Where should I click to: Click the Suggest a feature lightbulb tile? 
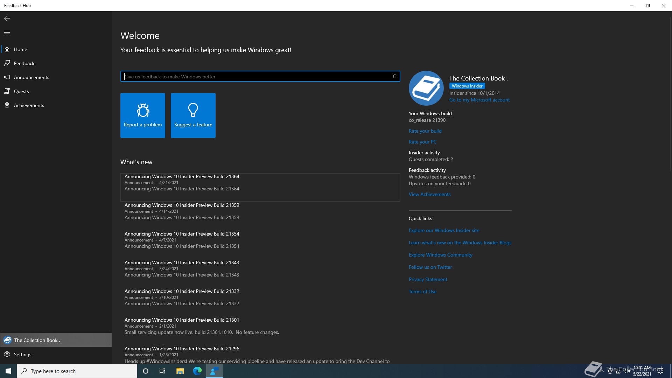(x=193, y=115)
